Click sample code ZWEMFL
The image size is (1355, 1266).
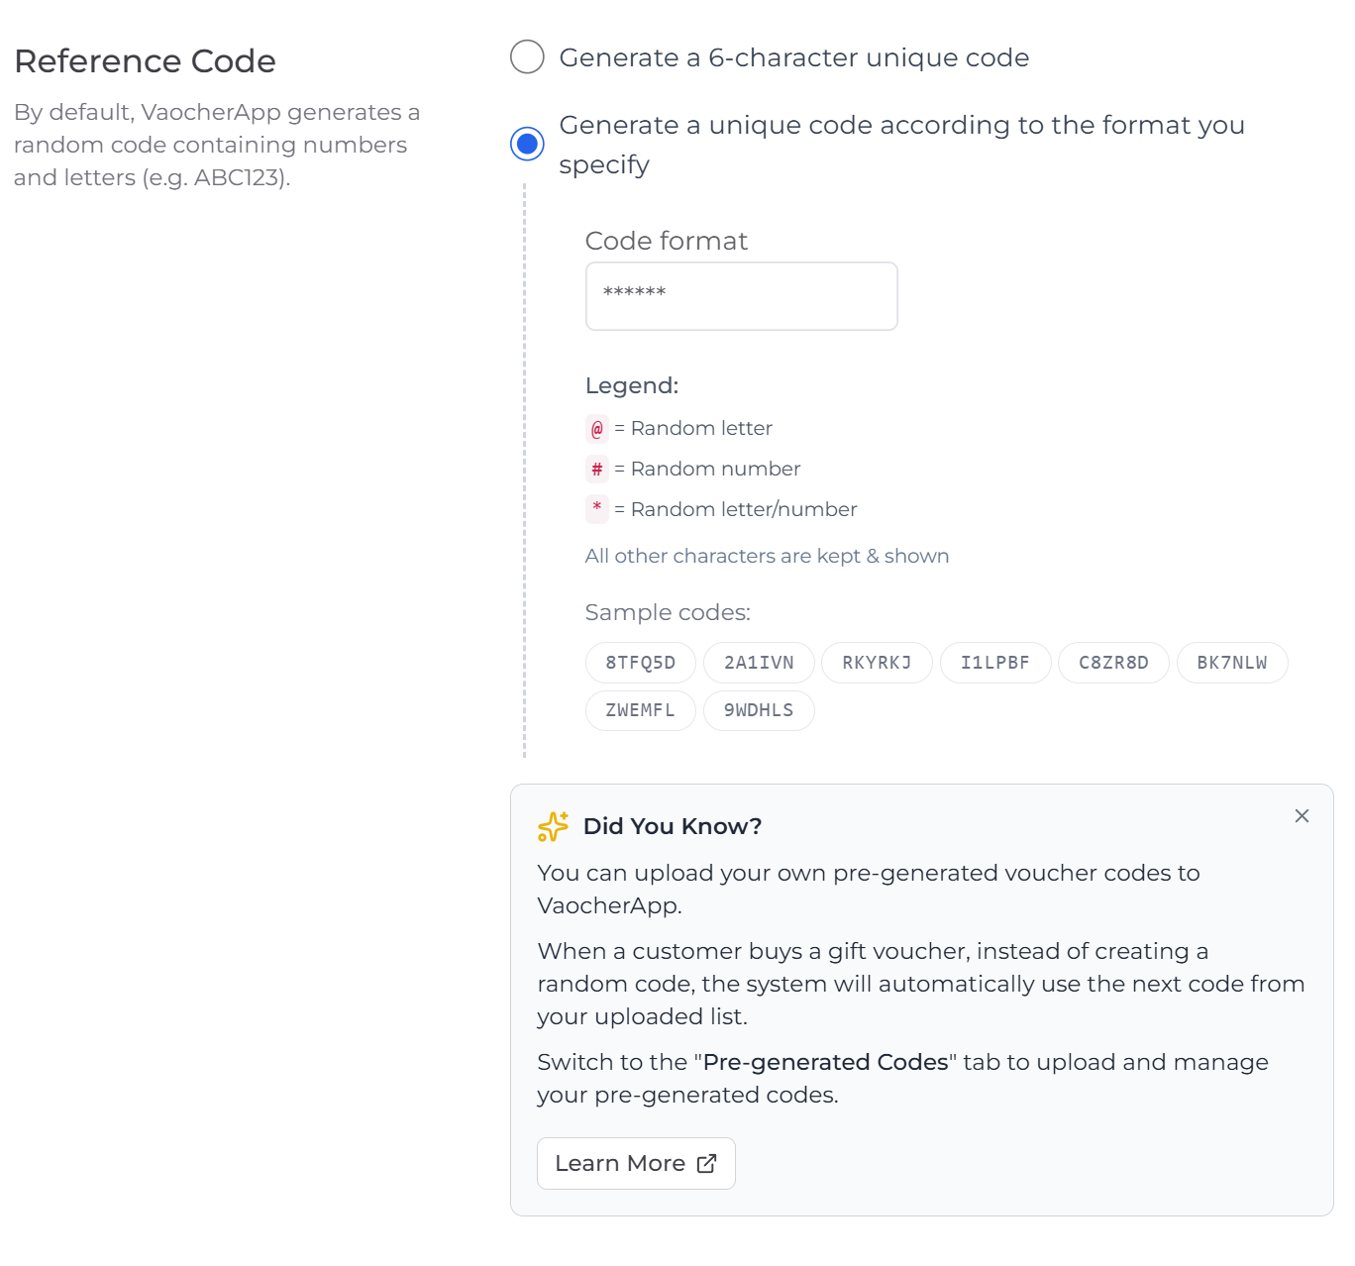[641, 710]
